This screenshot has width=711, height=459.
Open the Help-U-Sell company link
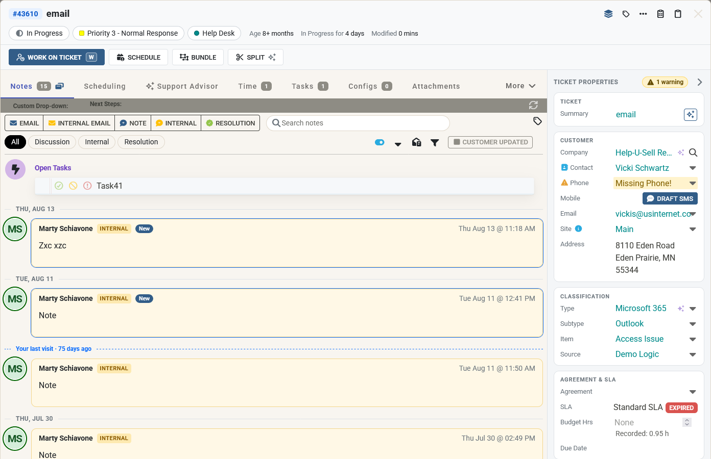tap(644, 152)
